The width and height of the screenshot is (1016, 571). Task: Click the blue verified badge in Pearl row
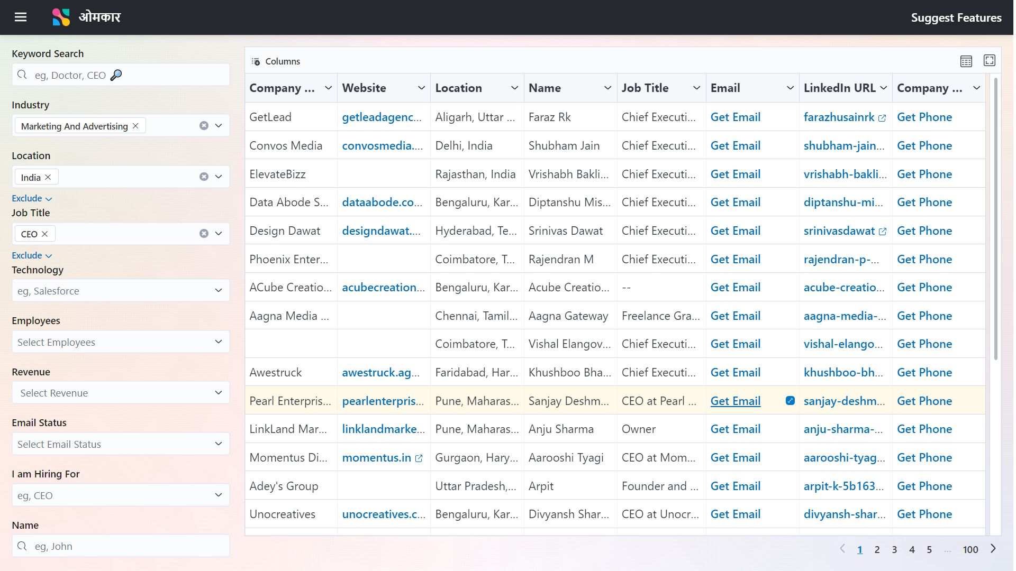[x=791, y=401]
